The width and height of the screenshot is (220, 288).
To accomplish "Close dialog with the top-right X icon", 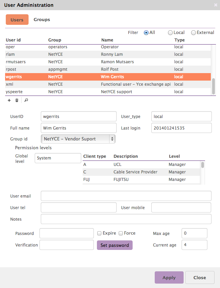I will tap(216, 5).
